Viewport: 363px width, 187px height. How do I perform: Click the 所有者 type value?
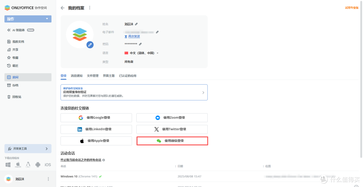[x=129, y=62]
